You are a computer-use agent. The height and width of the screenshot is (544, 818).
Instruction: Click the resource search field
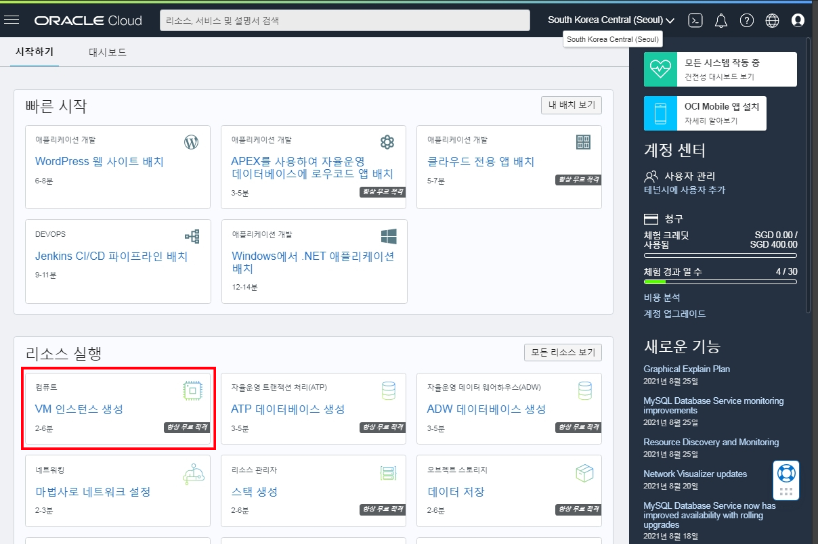[x=345, y=20]
